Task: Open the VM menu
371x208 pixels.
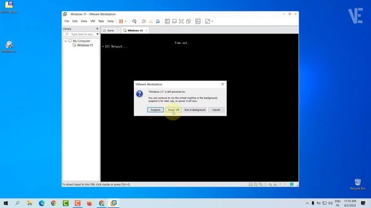Action: [93, 21]
